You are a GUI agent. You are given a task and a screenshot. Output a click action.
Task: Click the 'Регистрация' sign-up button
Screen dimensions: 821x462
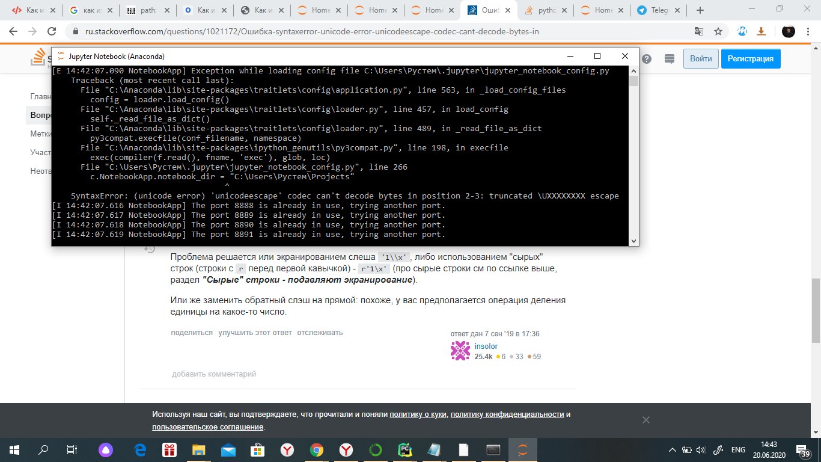pos(751,59)
